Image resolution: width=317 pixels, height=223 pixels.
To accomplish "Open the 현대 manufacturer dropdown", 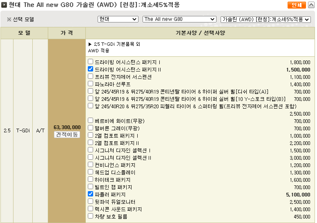I will [118, 19].
